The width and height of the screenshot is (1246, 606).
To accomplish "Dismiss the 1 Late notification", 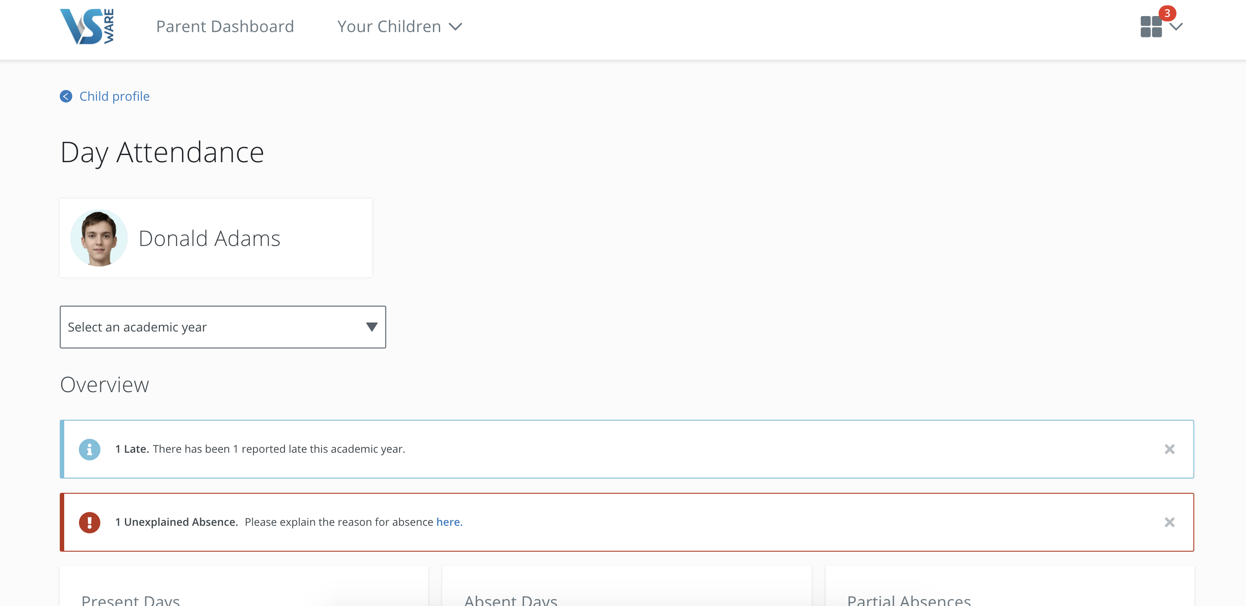I will pyautogui.click(x=1170, y=450).
